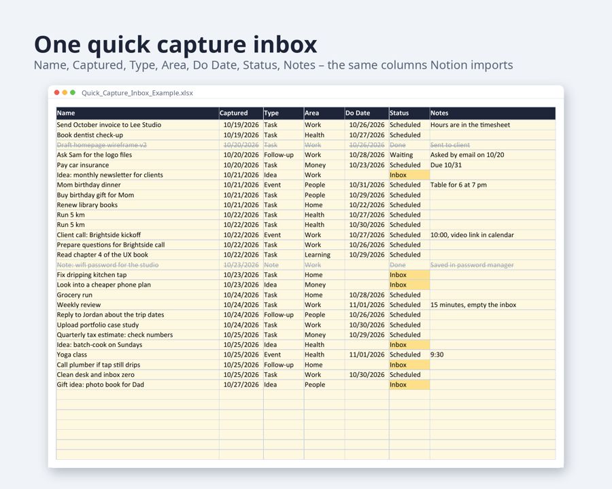Click Follow-up type in Reply to Jordan row
The image size is (612, 489).
pyautogui.click(x=284, y=314)
